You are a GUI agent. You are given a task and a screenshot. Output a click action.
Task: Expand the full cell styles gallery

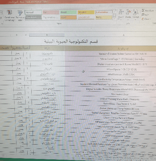tap(114, 18)
